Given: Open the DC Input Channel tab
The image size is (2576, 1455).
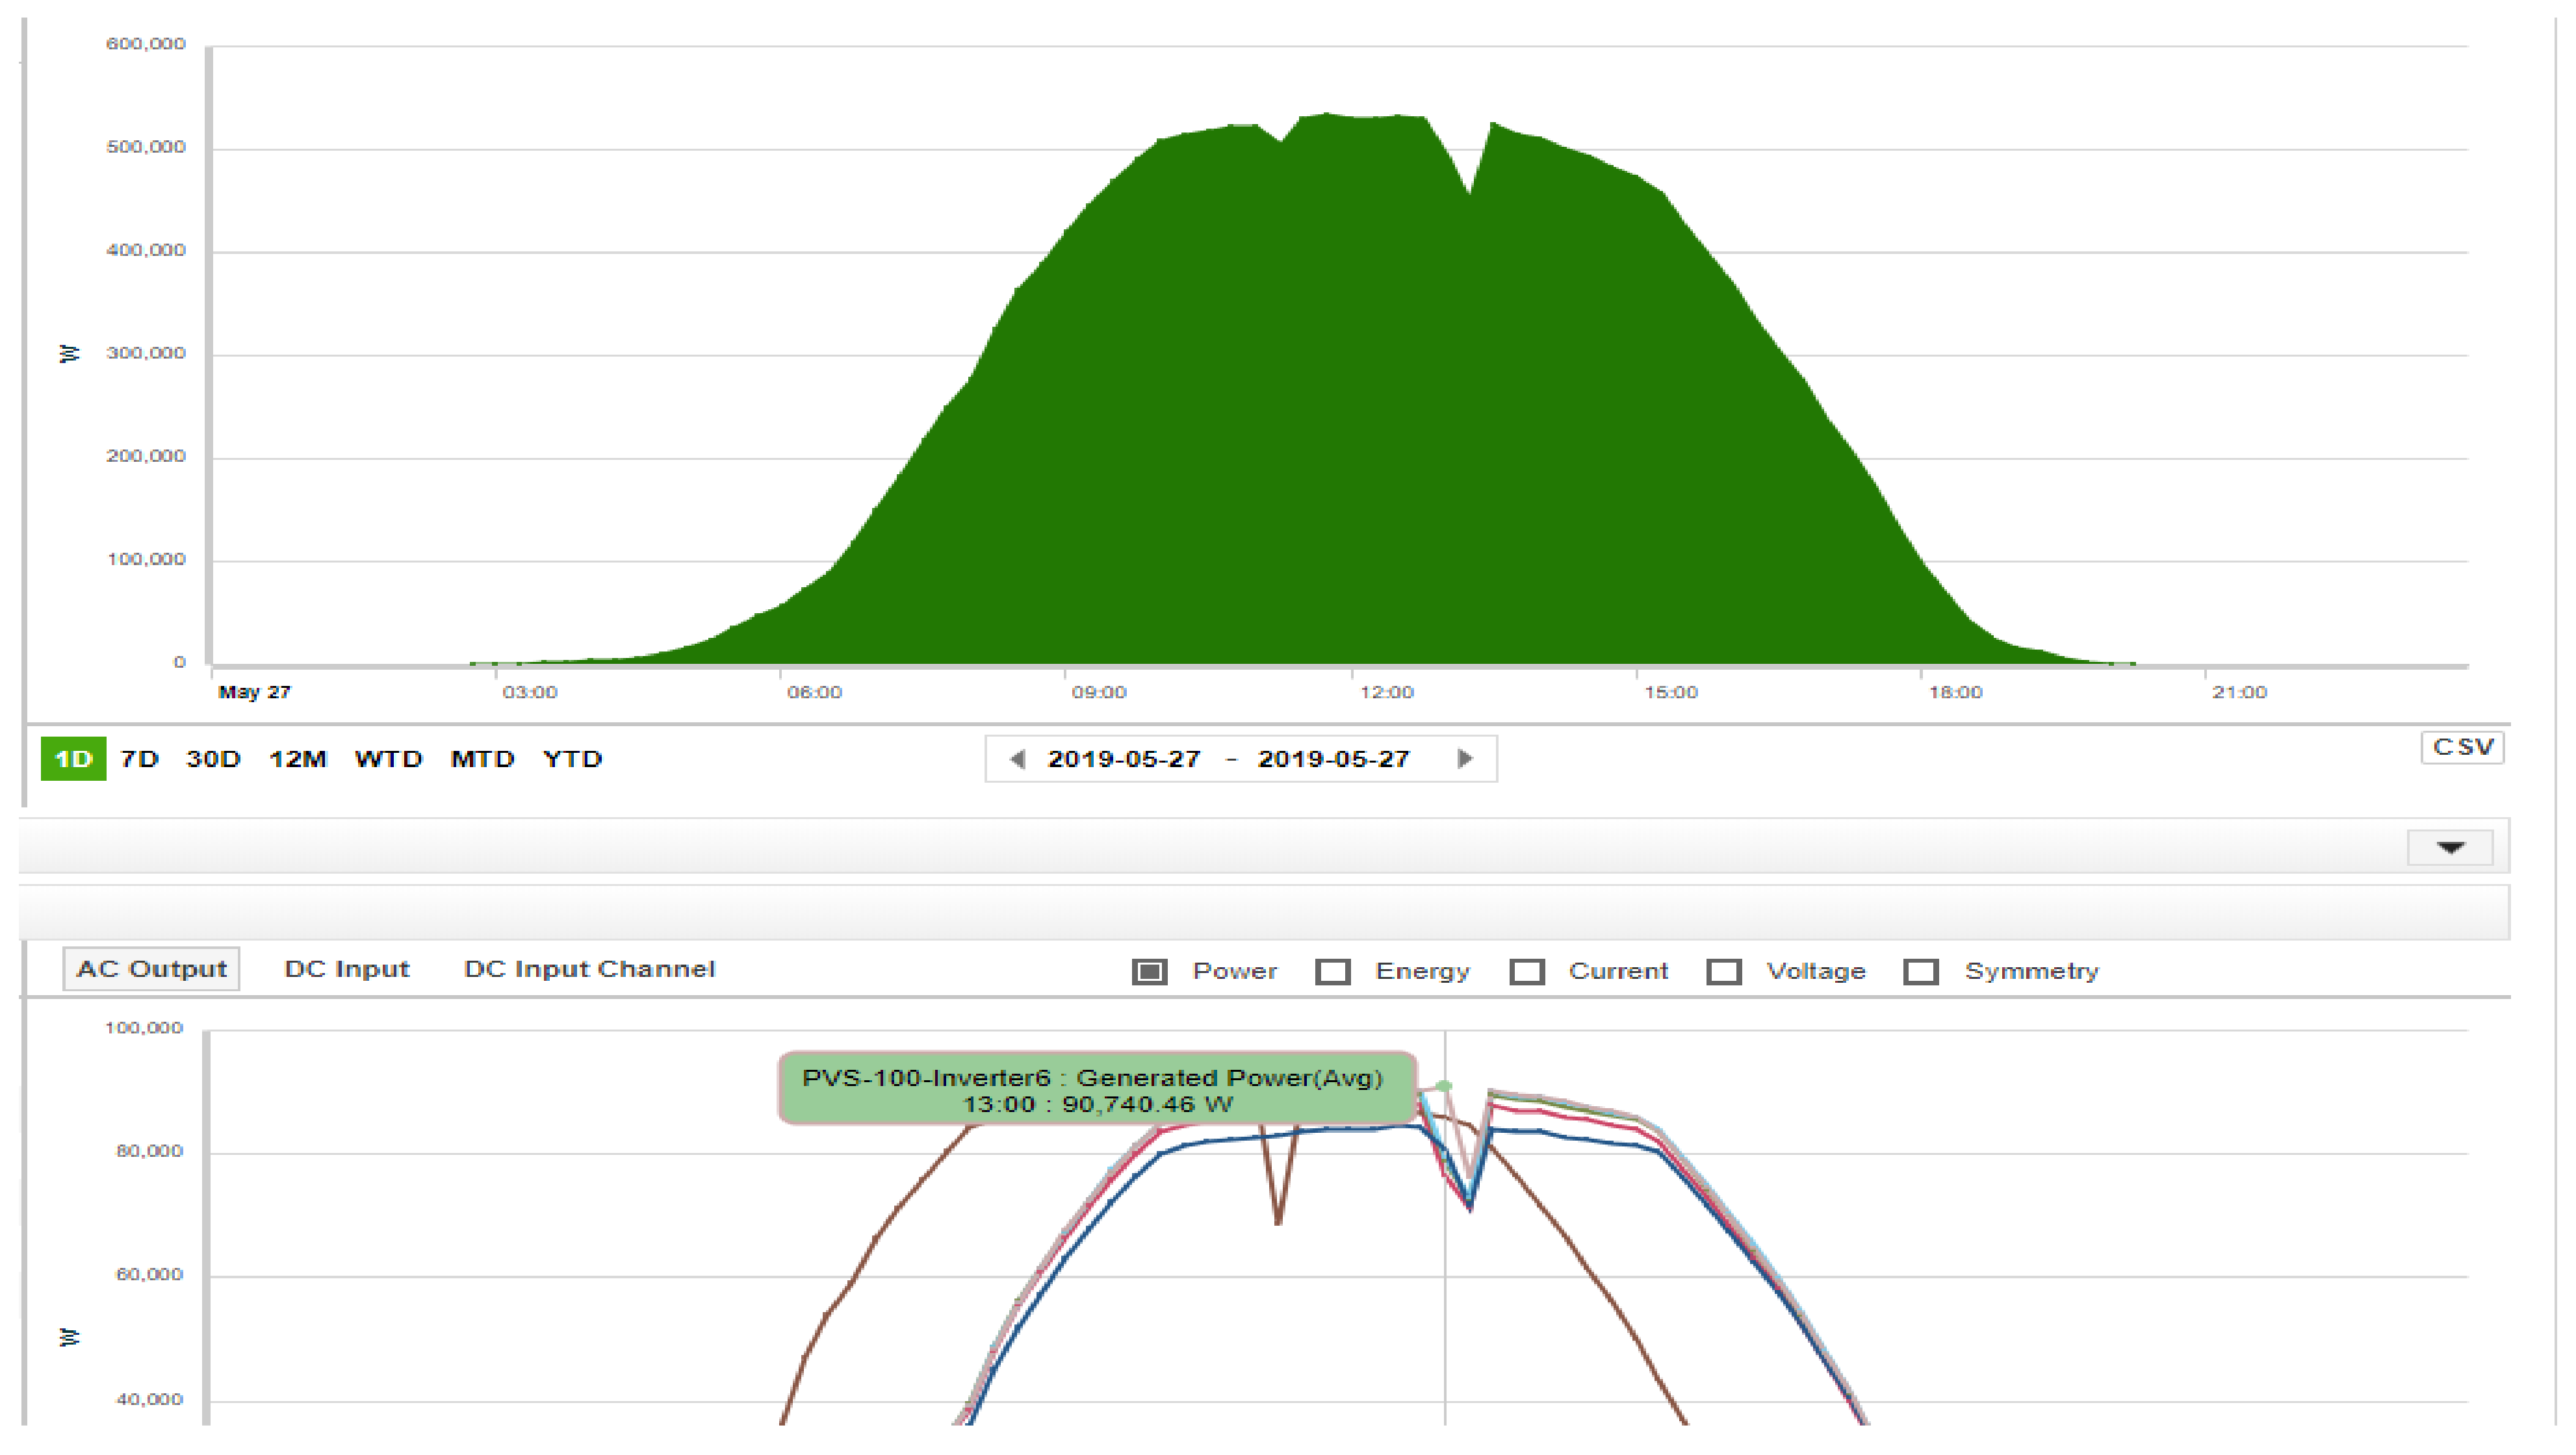Looking at the screenshot, I should [589, 969].
